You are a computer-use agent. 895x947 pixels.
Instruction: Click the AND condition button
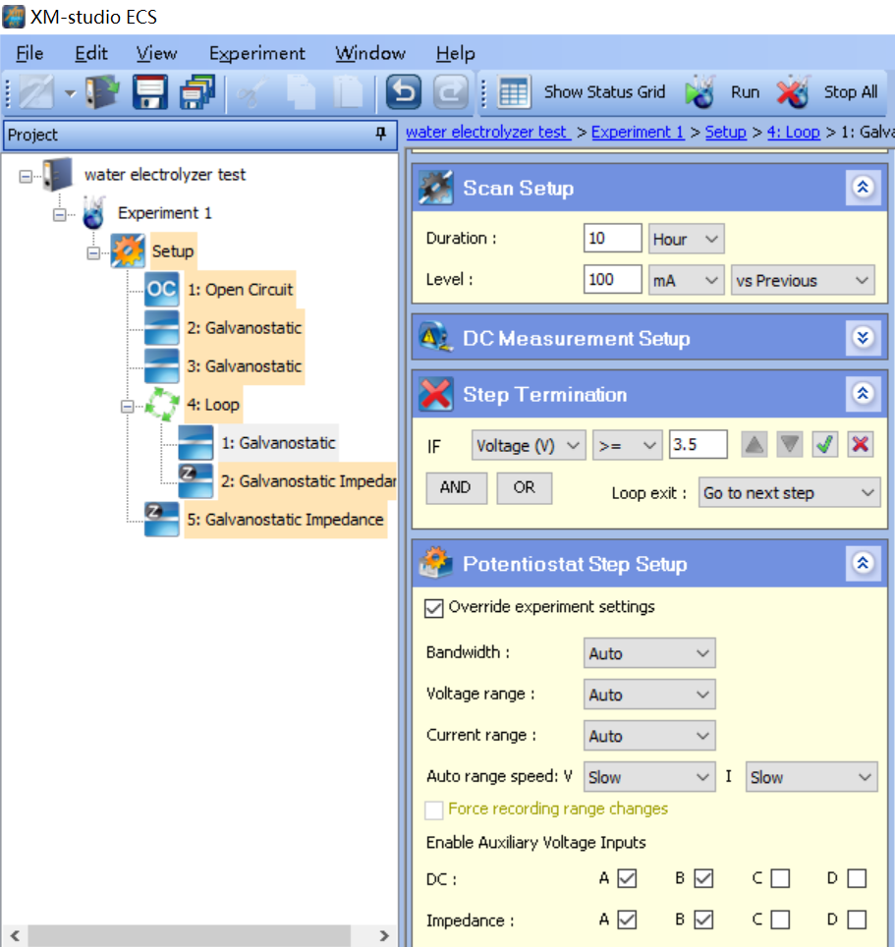tap(456, 488)
